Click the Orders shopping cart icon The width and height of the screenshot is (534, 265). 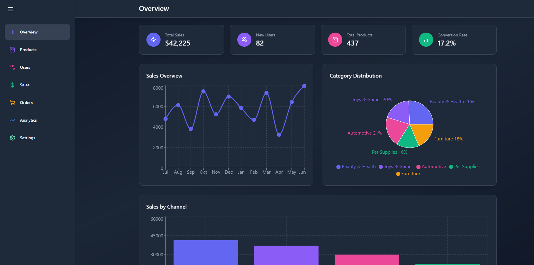[12, 103]
